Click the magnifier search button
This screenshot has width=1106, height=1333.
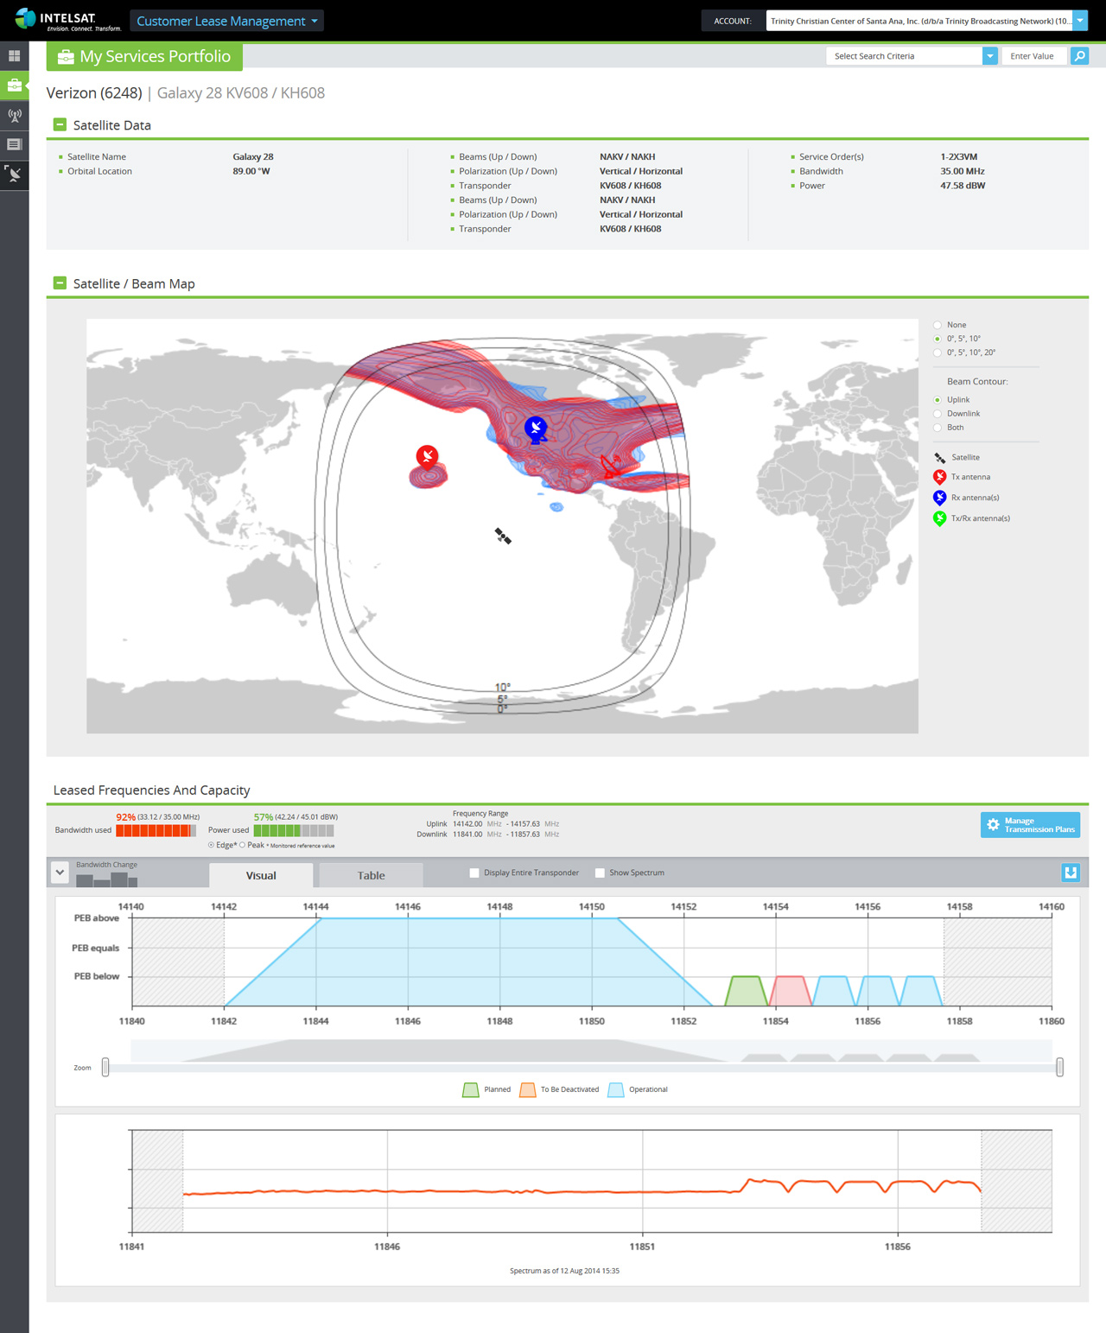click(x=1079, y=56)
